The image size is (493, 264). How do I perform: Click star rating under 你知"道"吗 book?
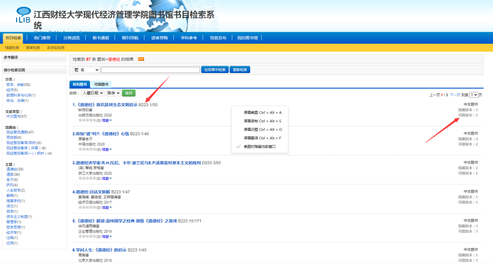pos(86,149)
